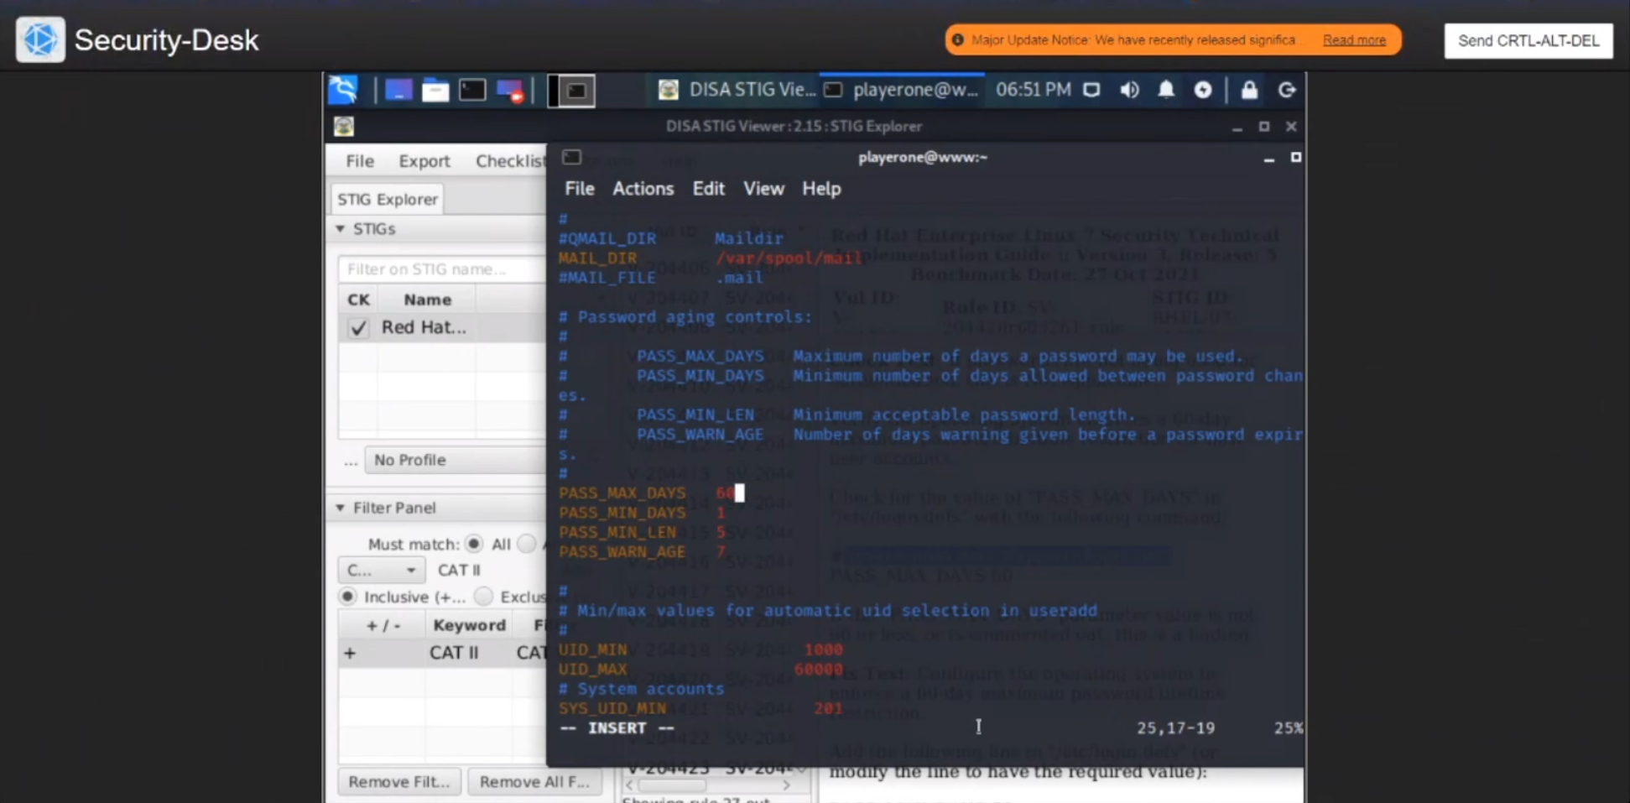Switch to DISA STIG Viewer taskbar item
The image size is (1630, 803).
(736, 90)
